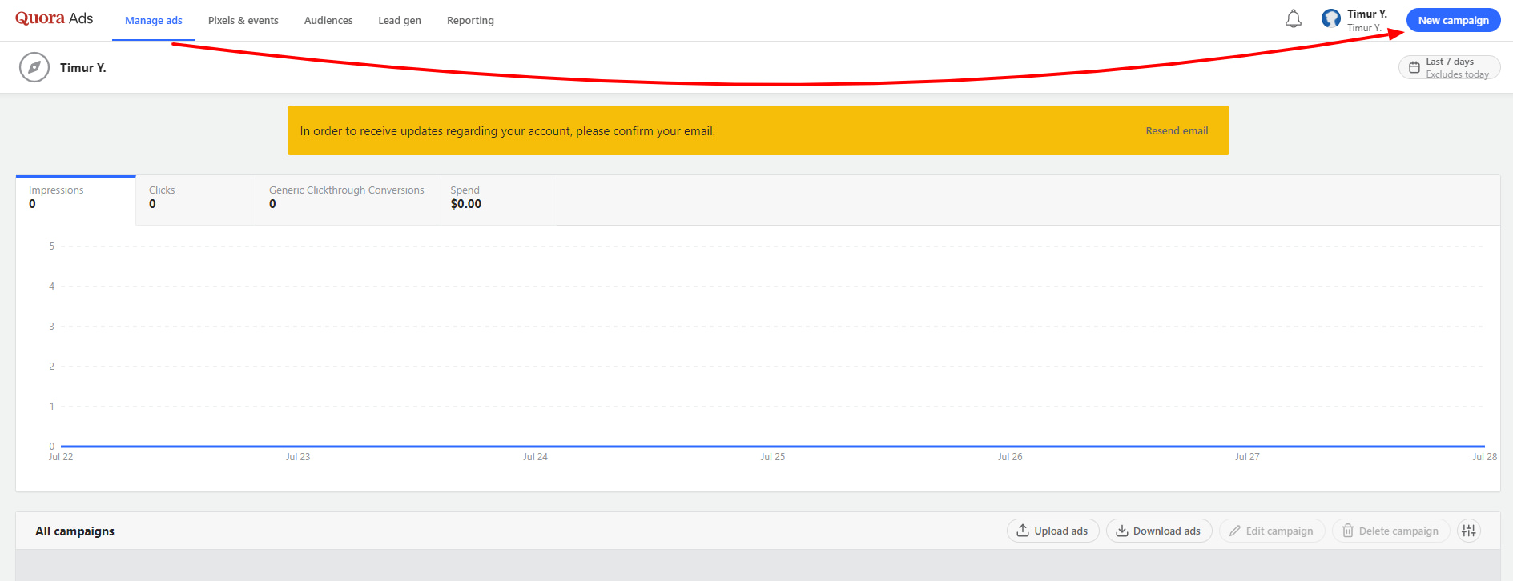
Task: Select the Clicks metric tab
Action: (x=195, y=198)
